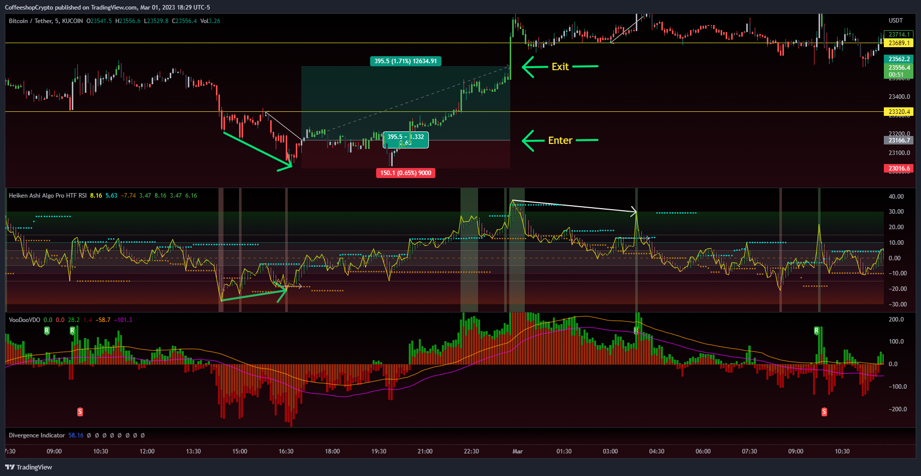Click the Vol3.26 volume value
Screen dimensions: 921x476
pyautogui.click(x=210, y=21)
